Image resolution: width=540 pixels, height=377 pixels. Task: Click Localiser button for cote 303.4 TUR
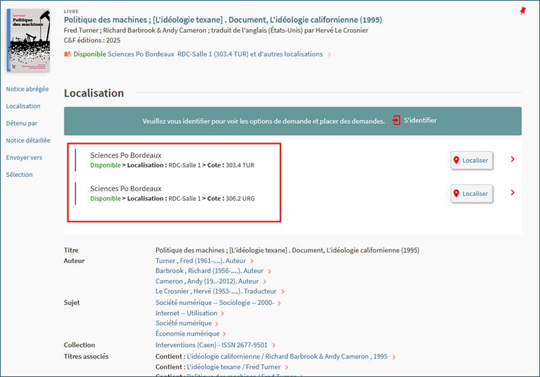[x=472, y=160]
